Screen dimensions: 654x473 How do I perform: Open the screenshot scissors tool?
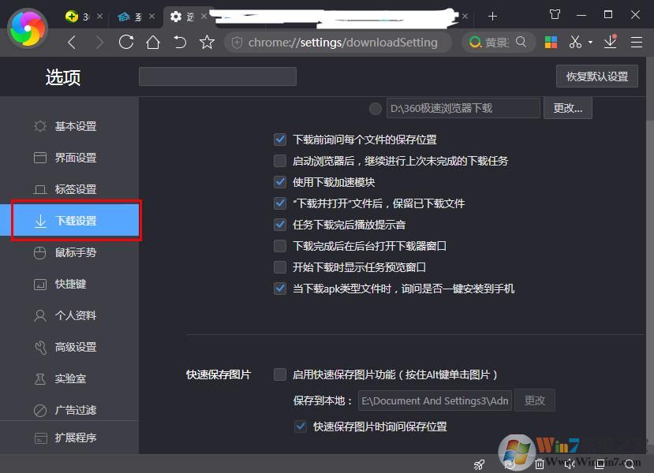click(575, 42)
